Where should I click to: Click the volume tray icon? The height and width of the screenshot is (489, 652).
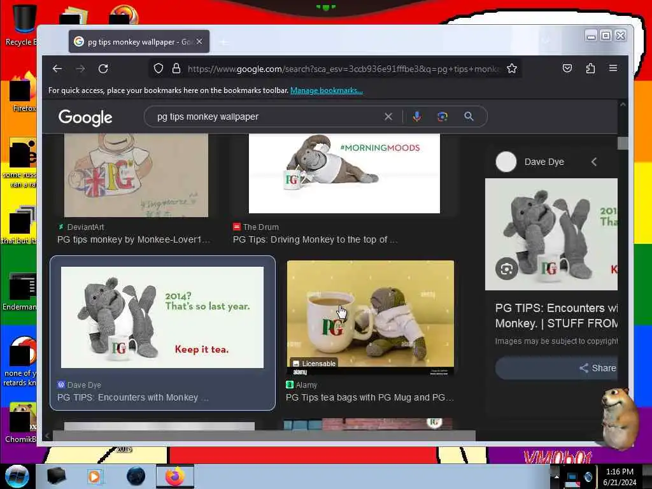tap(588, 477)
